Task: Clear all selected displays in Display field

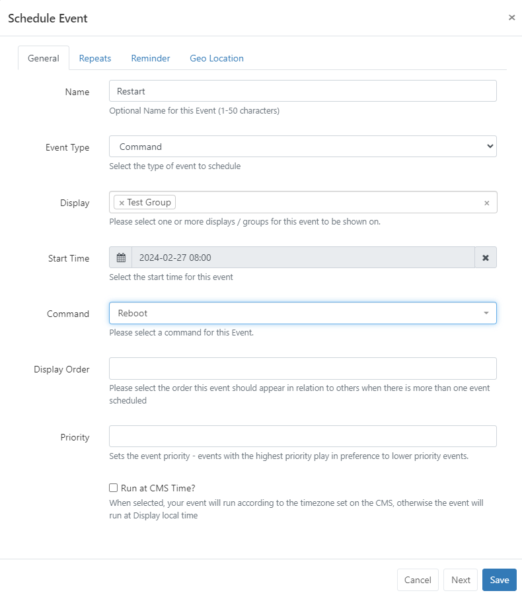Action: (487, 203)
